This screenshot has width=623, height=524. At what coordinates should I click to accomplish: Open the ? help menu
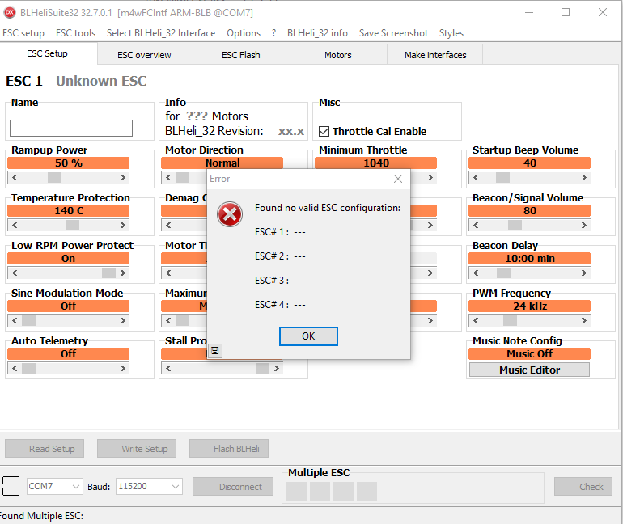(273, 33)
